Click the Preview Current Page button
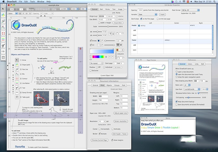This screenshot has height=152, width=218. click(99, 140)
